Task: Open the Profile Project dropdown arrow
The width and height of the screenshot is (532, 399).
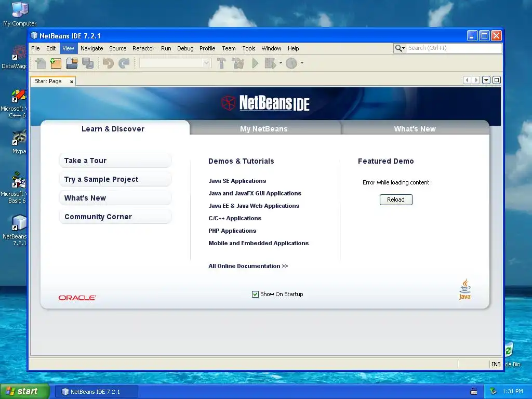Action: tap(302, 63)
